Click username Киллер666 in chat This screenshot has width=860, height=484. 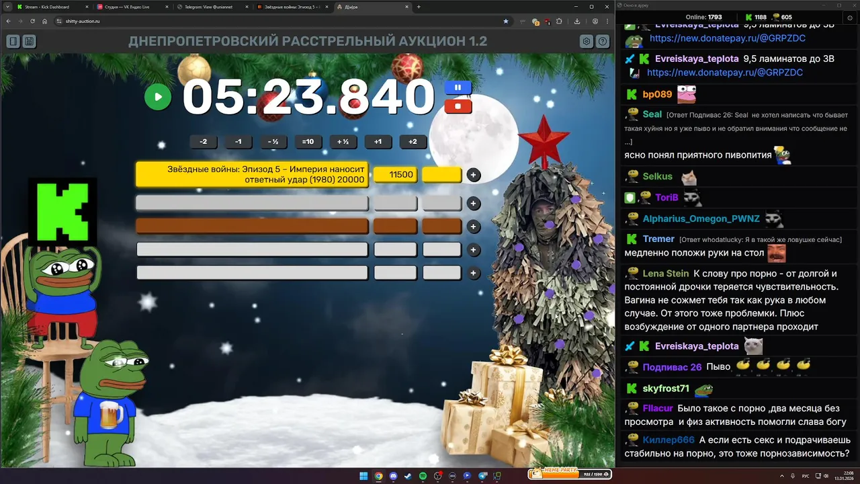tap(669, 440)
